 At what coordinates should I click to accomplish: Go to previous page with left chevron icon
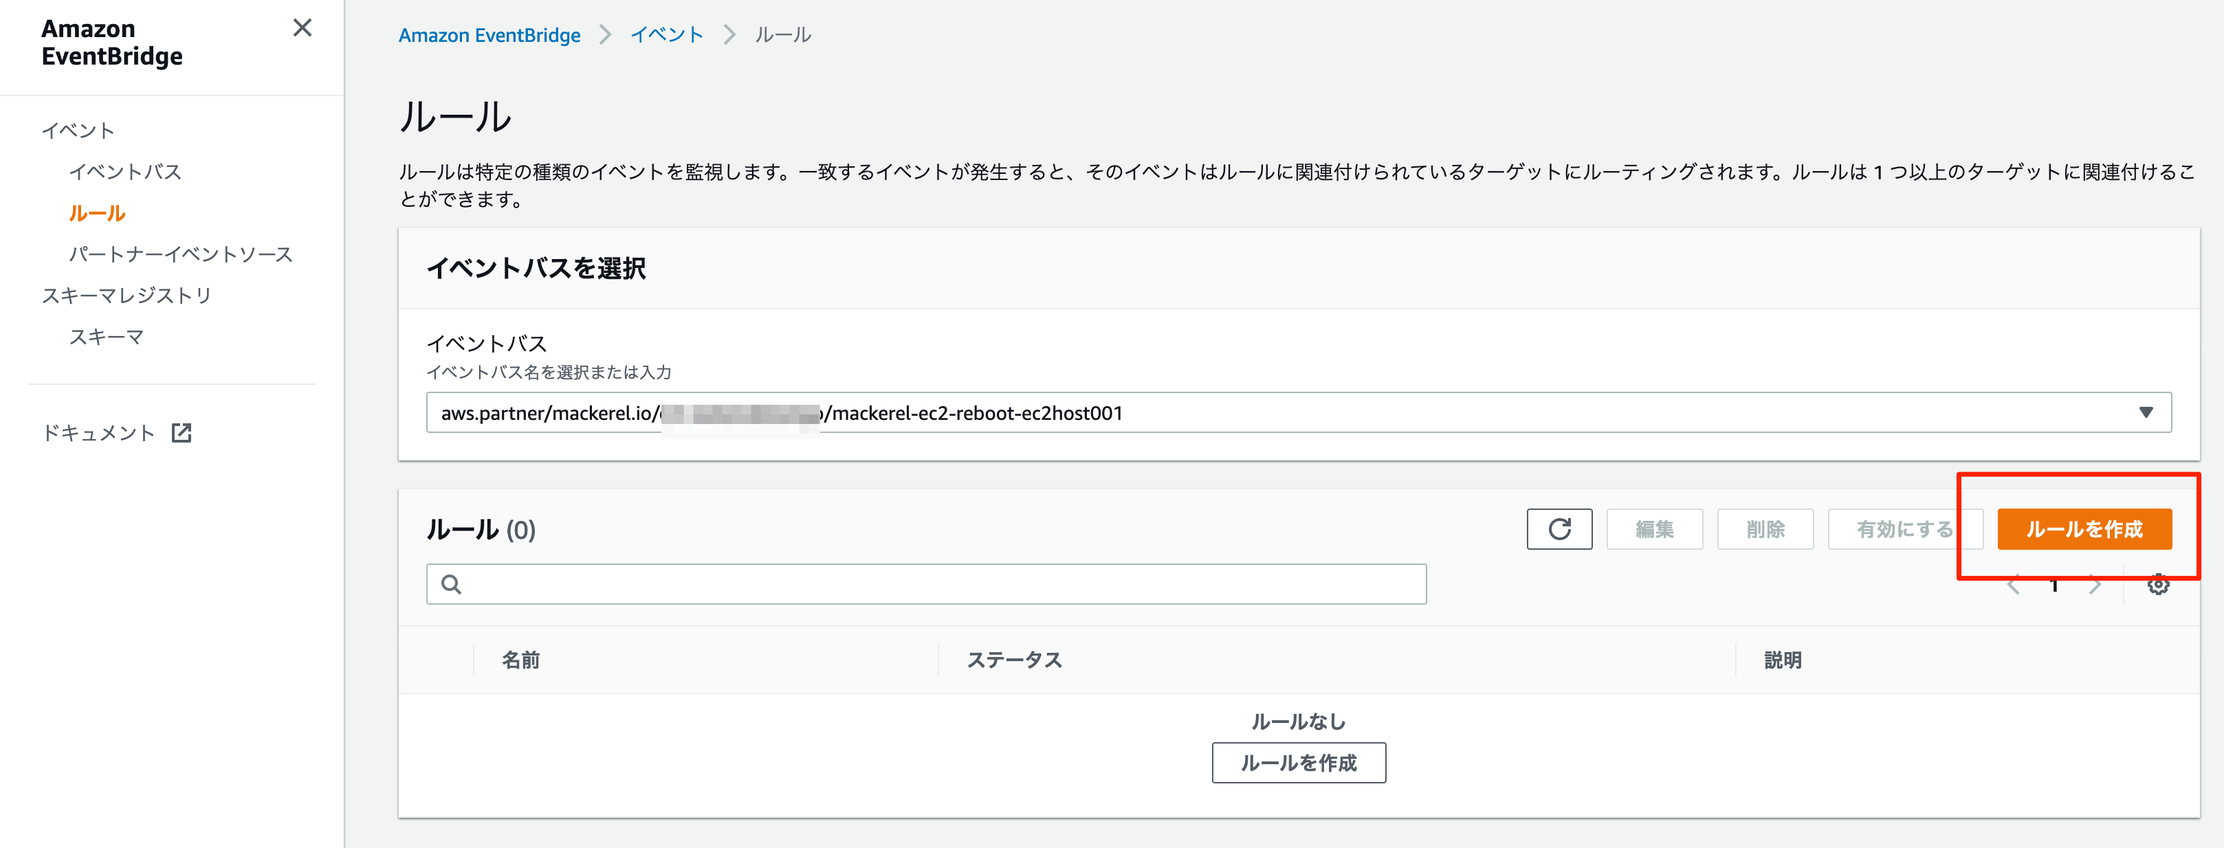2012,584
